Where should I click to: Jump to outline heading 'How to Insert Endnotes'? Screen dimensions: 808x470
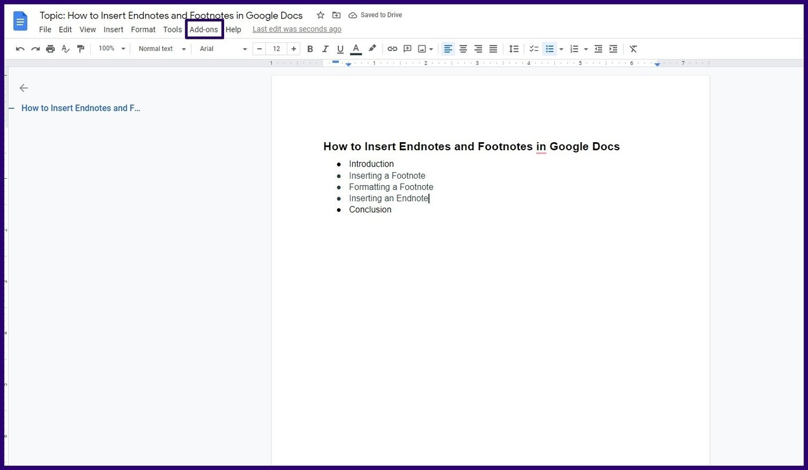[81, 108]
